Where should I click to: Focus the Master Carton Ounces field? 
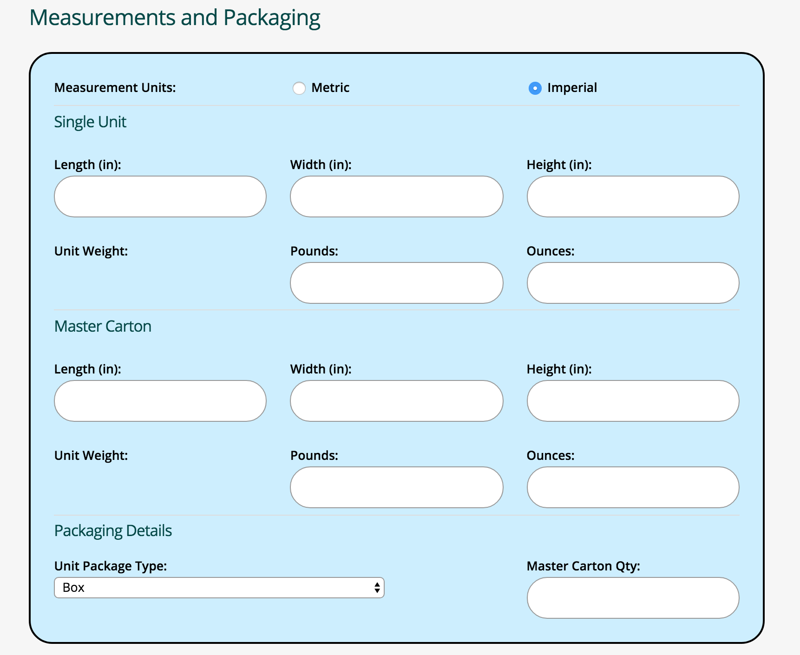tap(633, 487)
